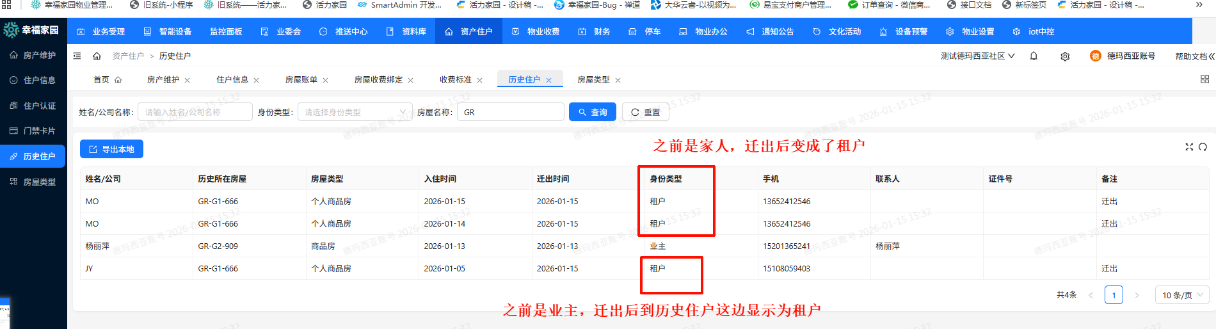This screenshot has height=329, width=1216.
Task: Open the 设备预警 top menu
Action: click(x=904, y=31)
